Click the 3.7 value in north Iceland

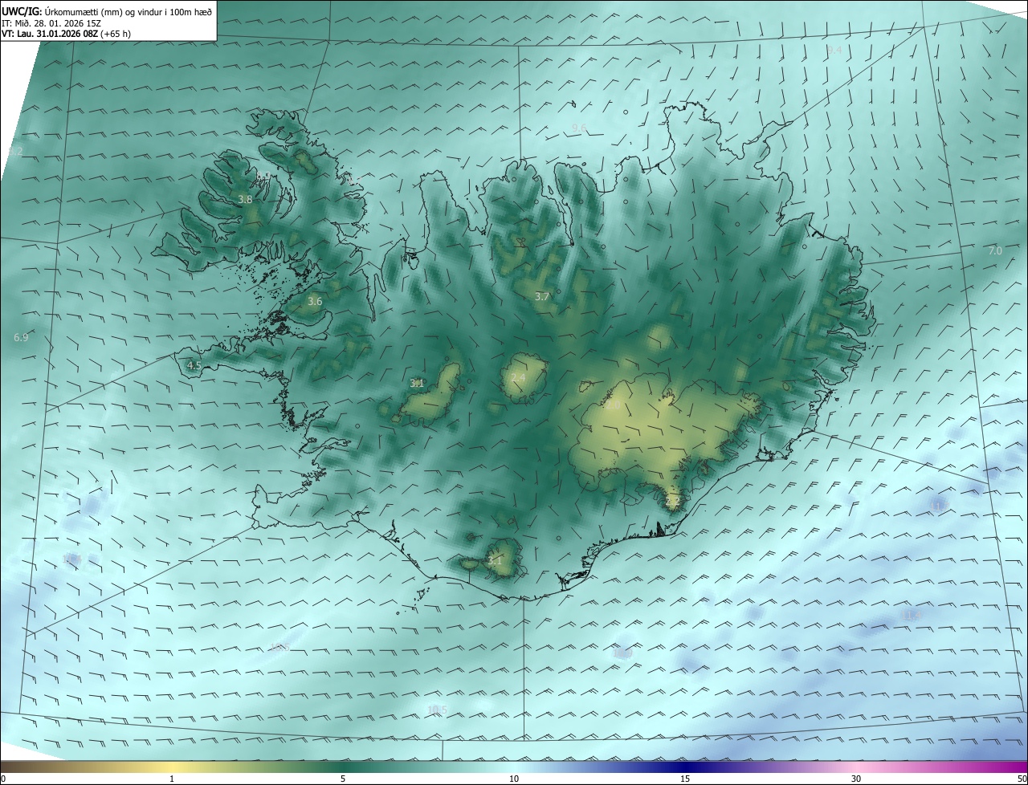(x=542, y=296)
